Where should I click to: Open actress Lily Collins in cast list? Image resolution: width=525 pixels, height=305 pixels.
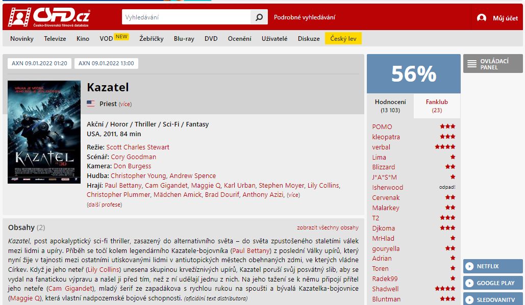pyautogui.click(x=323, y=186)
